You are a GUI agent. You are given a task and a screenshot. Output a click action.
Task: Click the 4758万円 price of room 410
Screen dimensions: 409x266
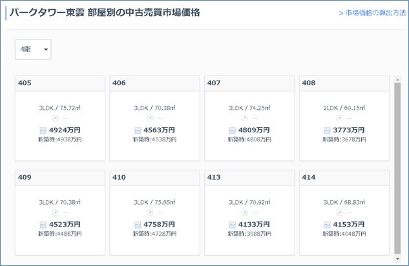pyautogui.click(x=160, y=224)
